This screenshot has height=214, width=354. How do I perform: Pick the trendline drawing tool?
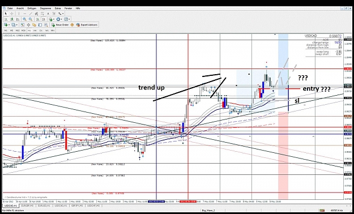(31, 14)
